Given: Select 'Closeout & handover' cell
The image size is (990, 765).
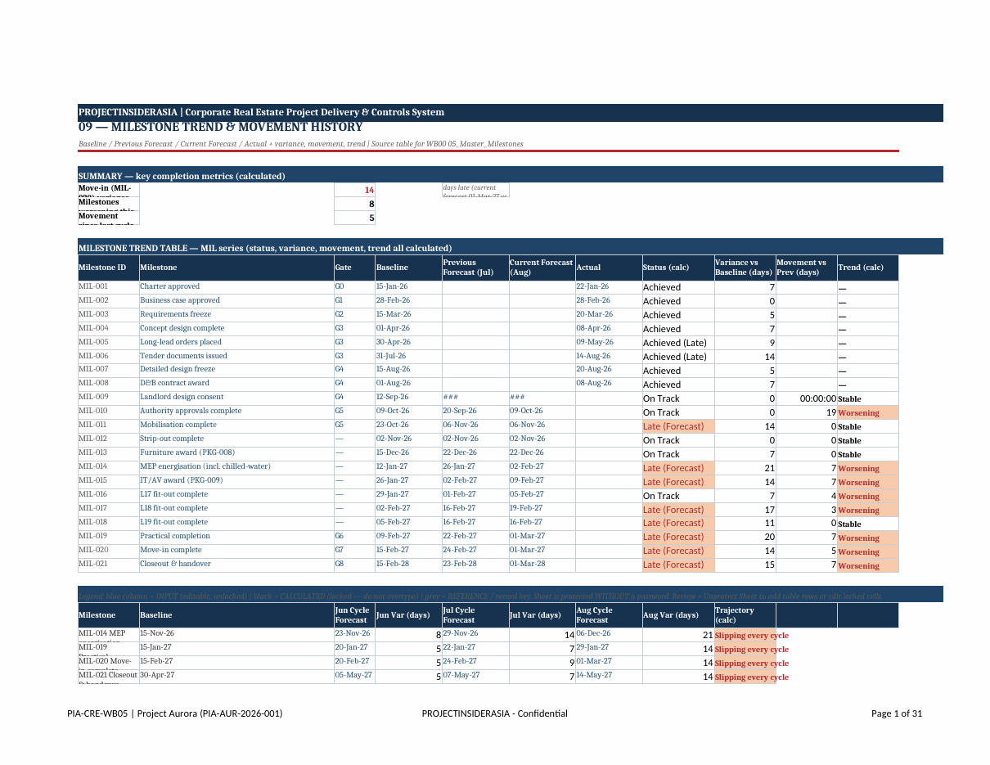Looking at the screenshot, I should (x=236, y=565).
